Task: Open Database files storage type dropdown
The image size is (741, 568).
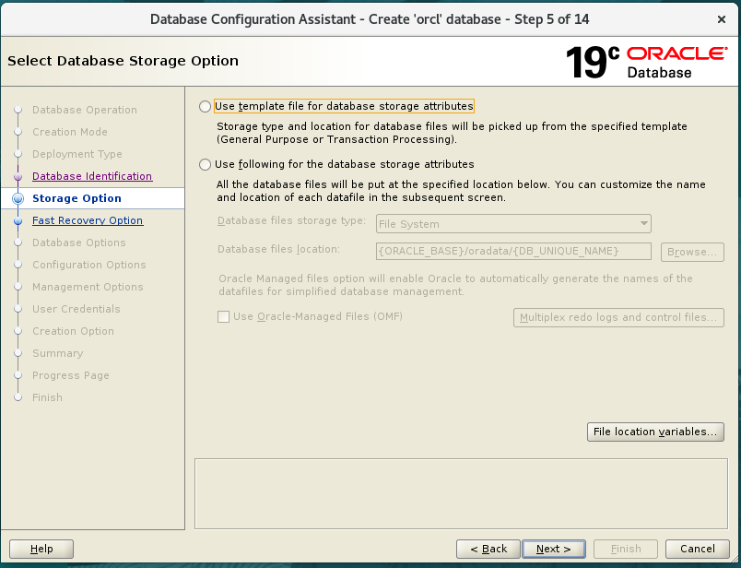Action: 513,224
